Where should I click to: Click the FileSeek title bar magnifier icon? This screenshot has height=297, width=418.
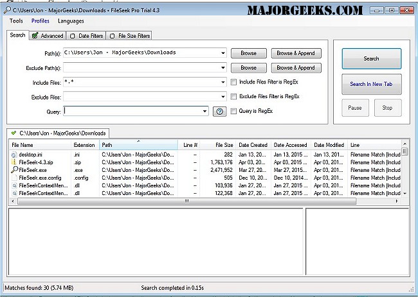(x=7, y=10)
